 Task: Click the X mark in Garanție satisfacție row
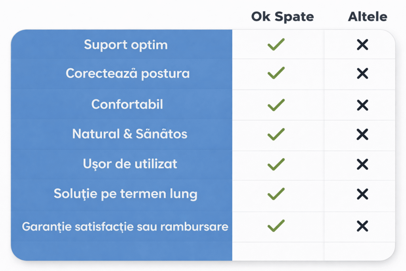click(362, 226)
